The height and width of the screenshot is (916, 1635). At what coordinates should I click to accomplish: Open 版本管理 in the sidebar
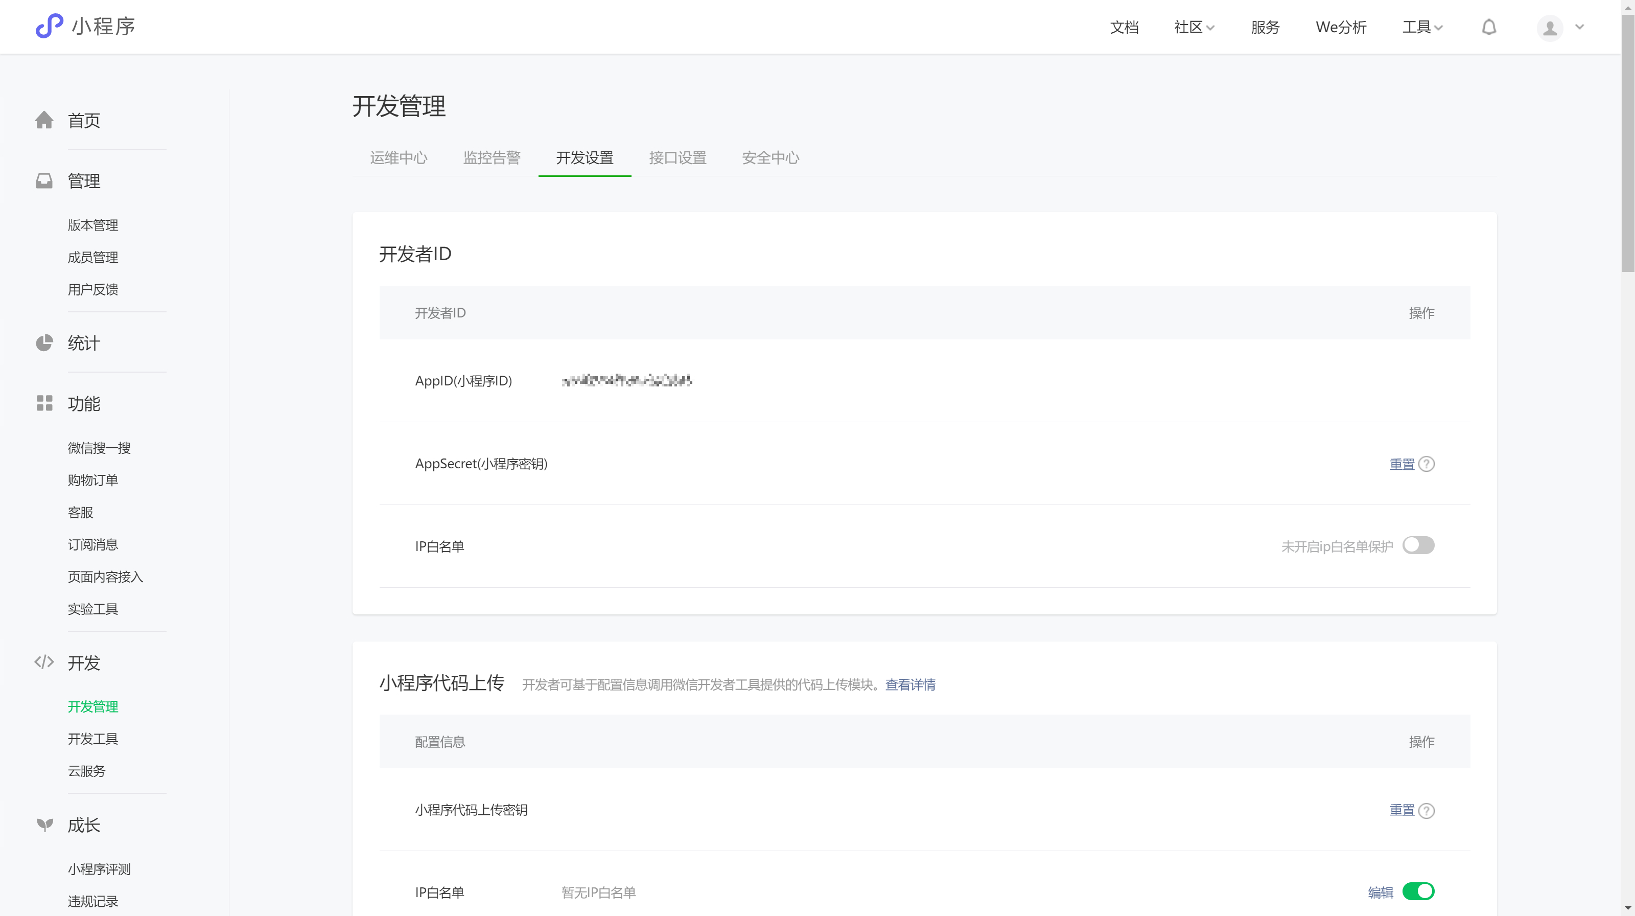pyautogui.click(x=92, y=225)
